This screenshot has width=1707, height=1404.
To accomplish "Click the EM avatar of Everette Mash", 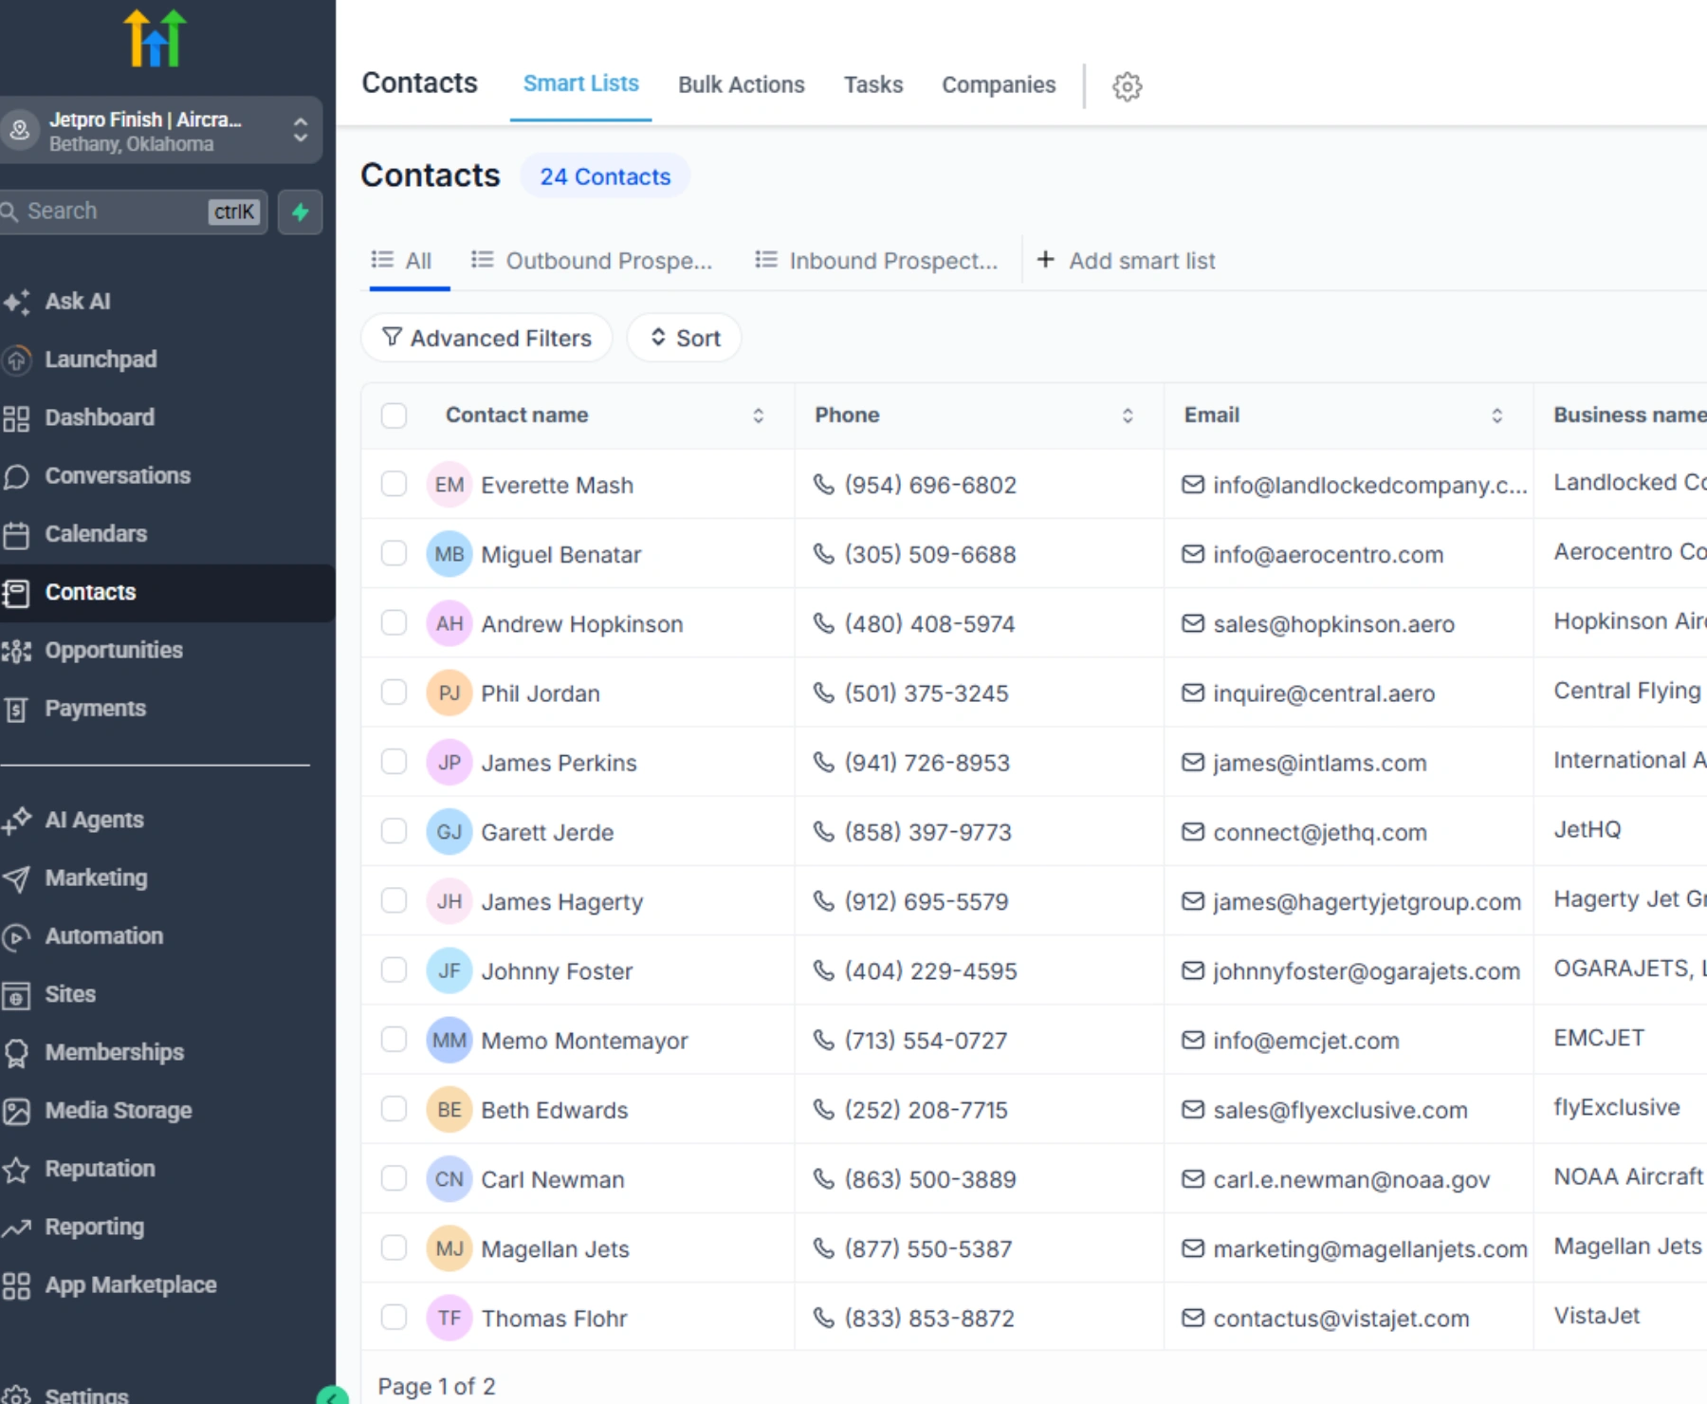I will [450, 485].
